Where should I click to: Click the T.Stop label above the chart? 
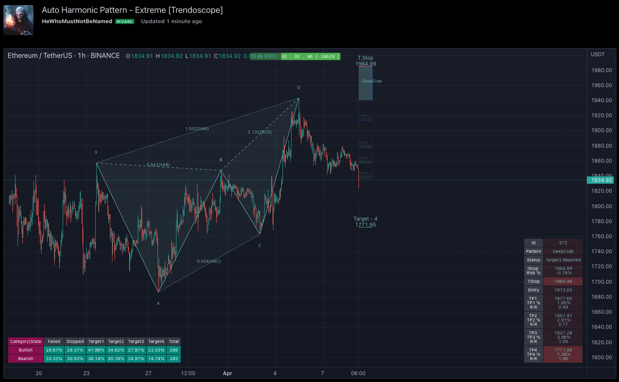click(x=366, y=58)
